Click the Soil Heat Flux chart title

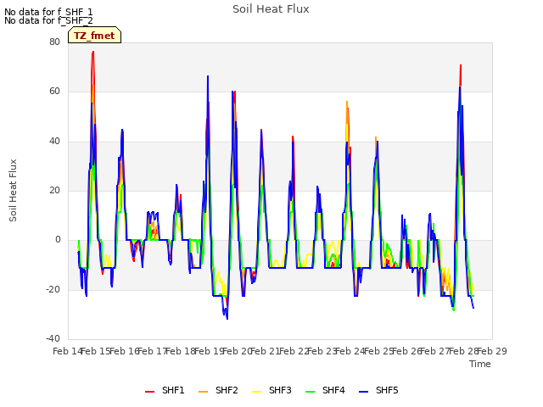[x=271, y=9]
